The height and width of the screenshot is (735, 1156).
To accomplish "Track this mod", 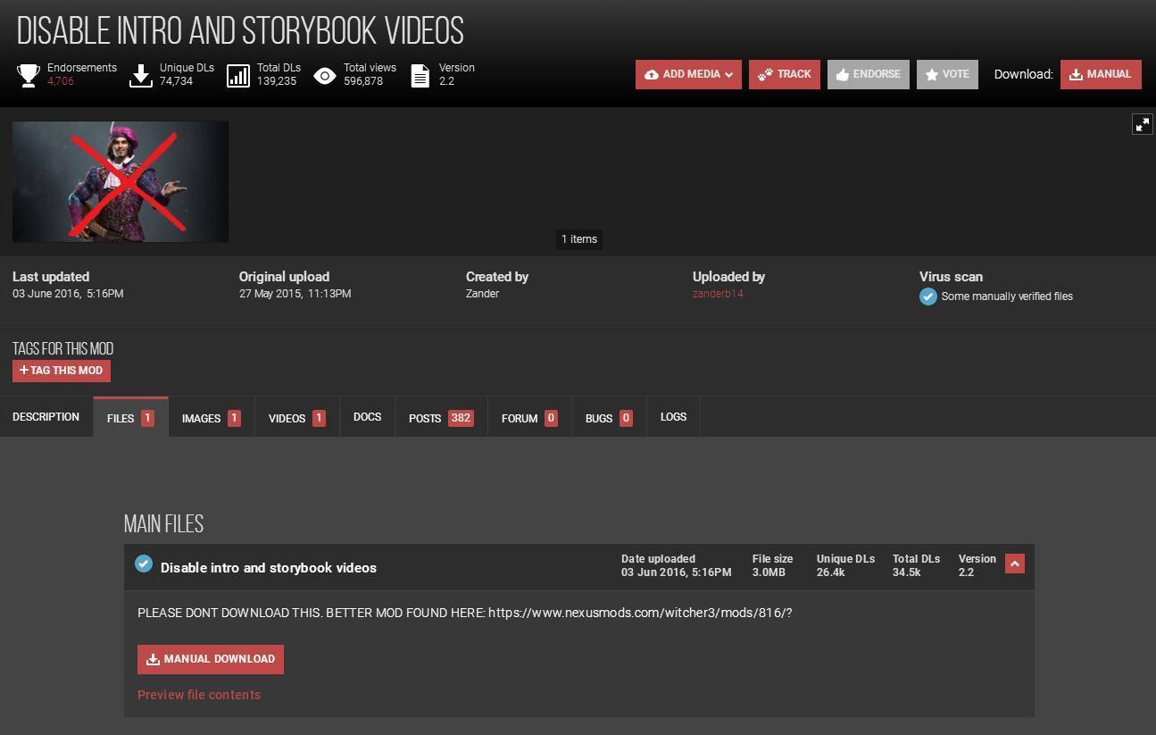I will tap(784, 74).
